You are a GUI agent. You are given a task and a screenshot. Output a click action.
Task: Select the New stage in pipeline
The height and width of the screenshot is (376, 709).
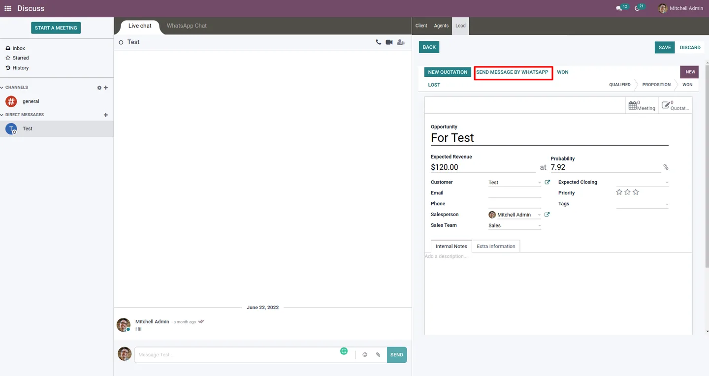pos(690,72)
